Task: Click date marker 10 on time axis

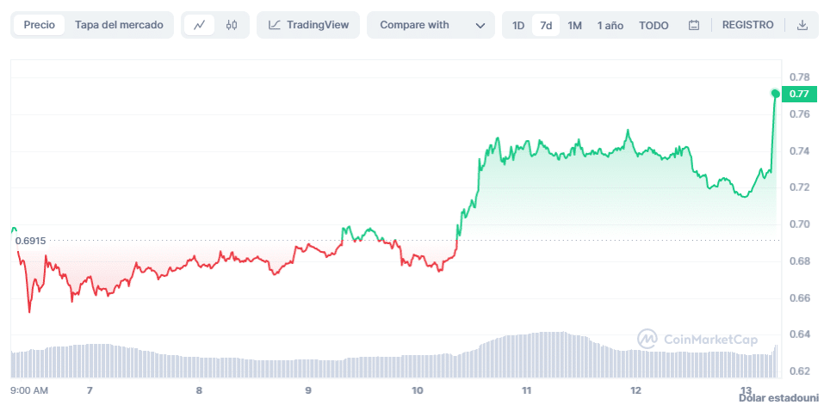Action: 418,390
